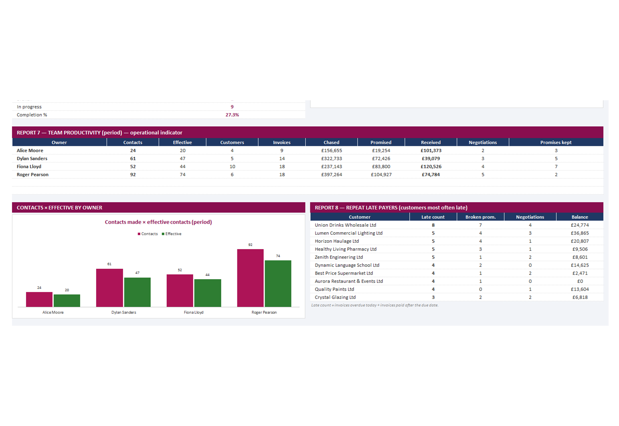Image resolution: width=619 pixels, height=426 pixels.
Task: Click the 'Owner' column header
Action: (59, 142)
